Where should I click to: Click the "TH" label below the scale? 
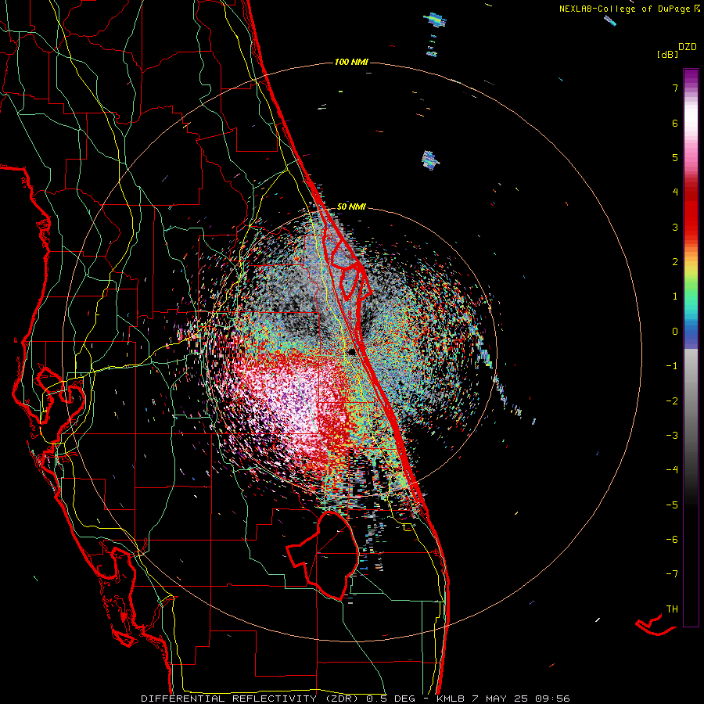click(x=672, y=609)
